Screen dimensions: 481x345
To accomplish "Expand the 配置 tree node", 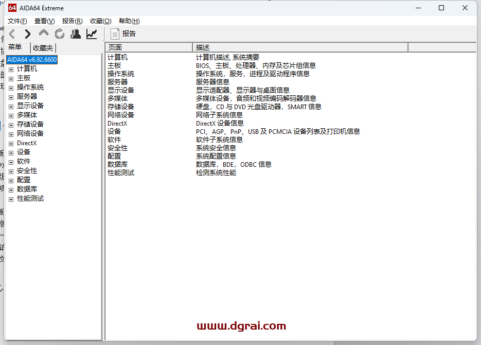I will pyautogui.click(x=11, y=181).
